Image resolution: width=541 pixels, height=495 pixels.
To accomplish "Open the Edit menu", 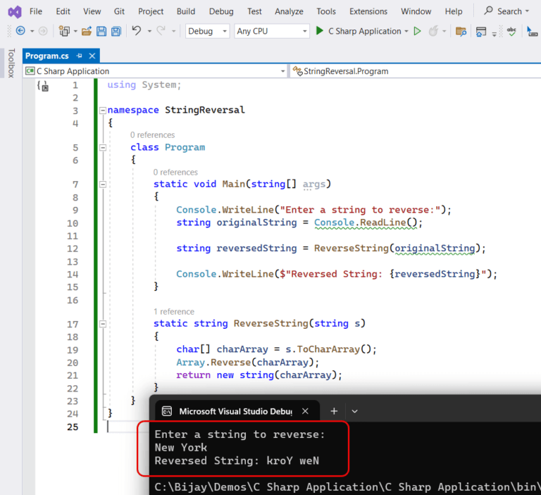I will click(x=63, y=11).
